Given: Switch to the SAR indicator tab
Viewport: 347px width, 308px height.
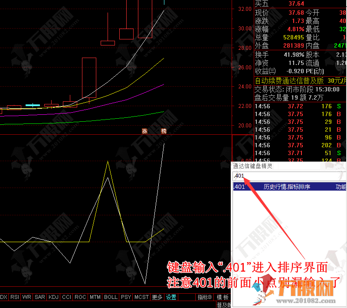Looking at the screenshot, I should 40,297.
